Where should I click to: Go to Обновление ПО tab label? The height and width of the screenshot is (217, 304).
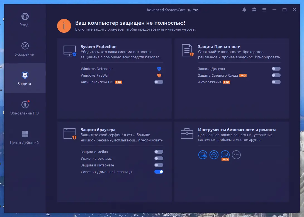coord(24,113)
